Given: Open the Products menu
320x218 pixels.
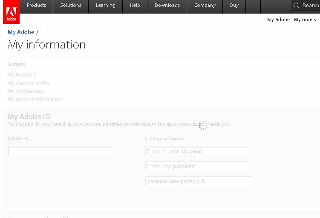Looking at the screenshot, I should [x=36, y=5].
